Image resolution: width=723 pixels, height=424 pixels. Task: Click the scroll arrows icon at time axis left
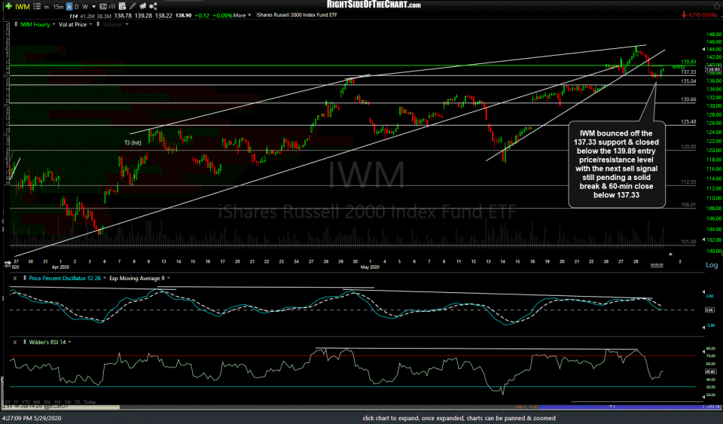(x=8, y=264)
